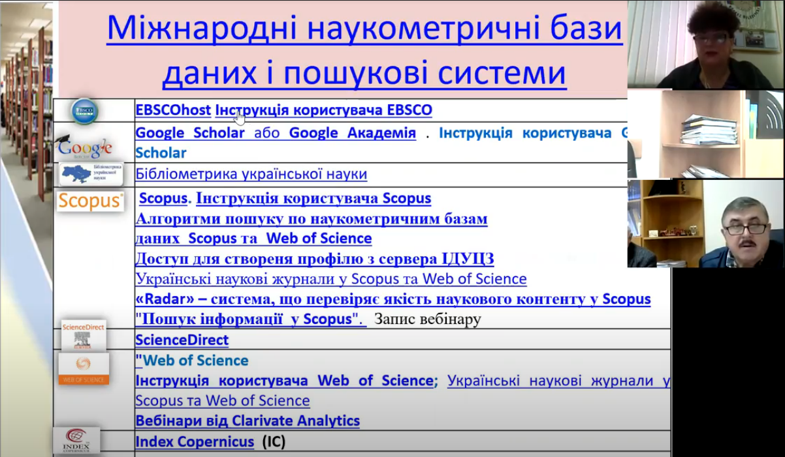Open Інструкція користувача Scopus link
Viewport: 785px width, 457px height.
(x=313, y=198)
